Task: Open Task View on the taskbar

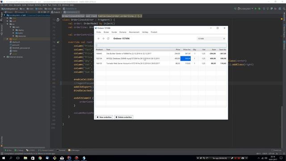Action: click(18, 158)
